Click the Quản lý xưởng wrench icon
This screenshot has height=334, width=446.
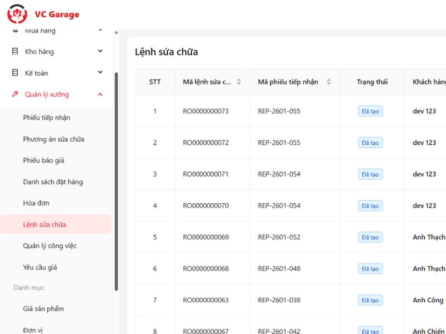15,95
